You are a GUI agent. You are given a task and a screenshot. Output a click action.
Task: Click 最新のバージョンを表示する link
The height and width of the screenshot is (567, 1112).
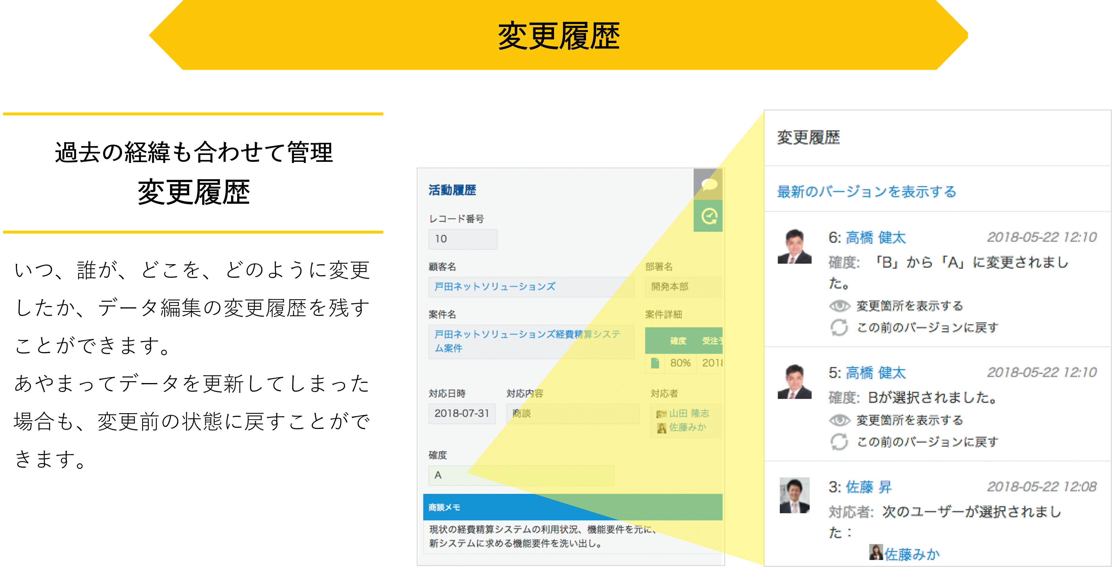click(x=866, y=192)
